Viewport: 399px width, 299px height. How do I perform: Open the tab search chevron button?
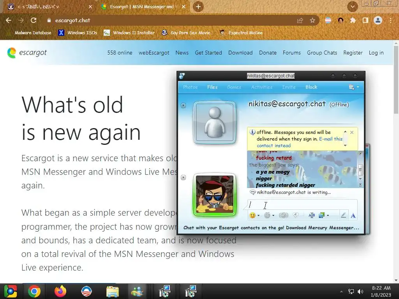[352, 7]
